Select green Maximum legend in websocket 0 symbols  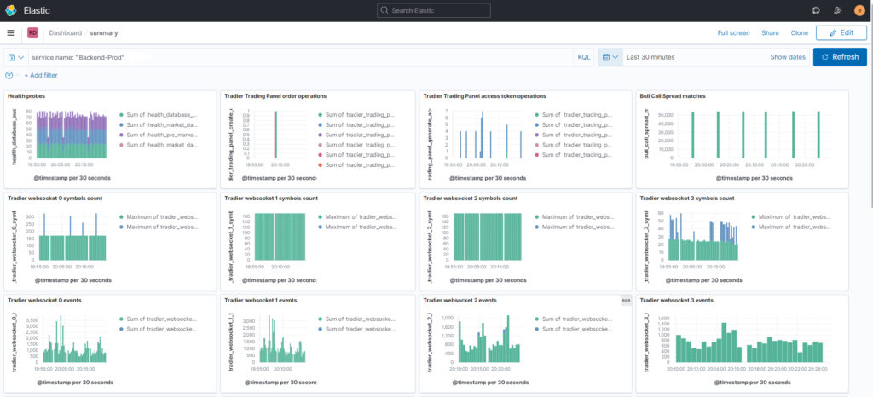pos(159,217)
